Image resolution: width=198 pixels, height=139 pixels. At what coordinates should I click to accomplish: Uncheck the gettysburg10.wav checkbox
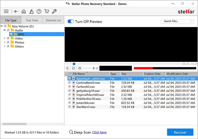click(x=69, y=90)
